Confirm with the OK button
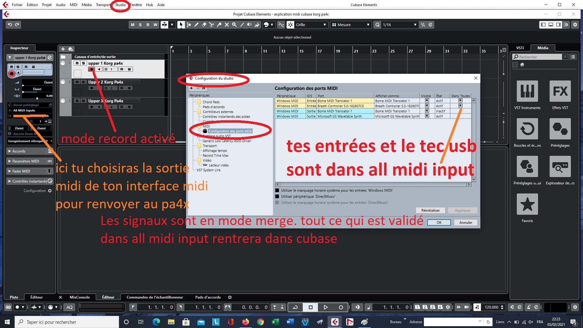The image size is (583, 328). [438, 222]
